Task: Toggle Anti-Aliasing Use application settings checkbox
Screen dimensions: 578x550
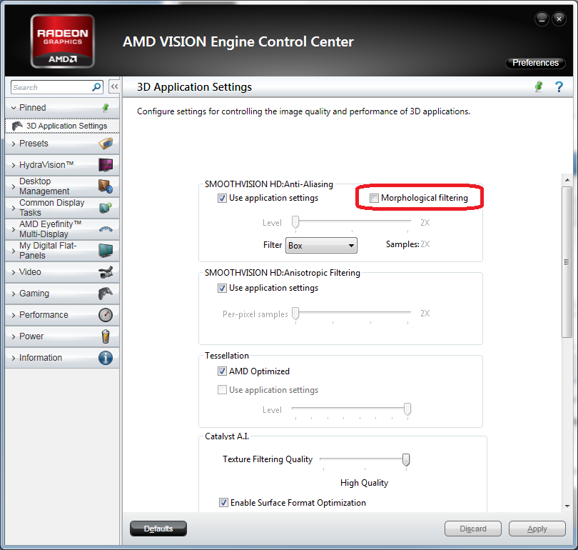Action: [222, 198]
